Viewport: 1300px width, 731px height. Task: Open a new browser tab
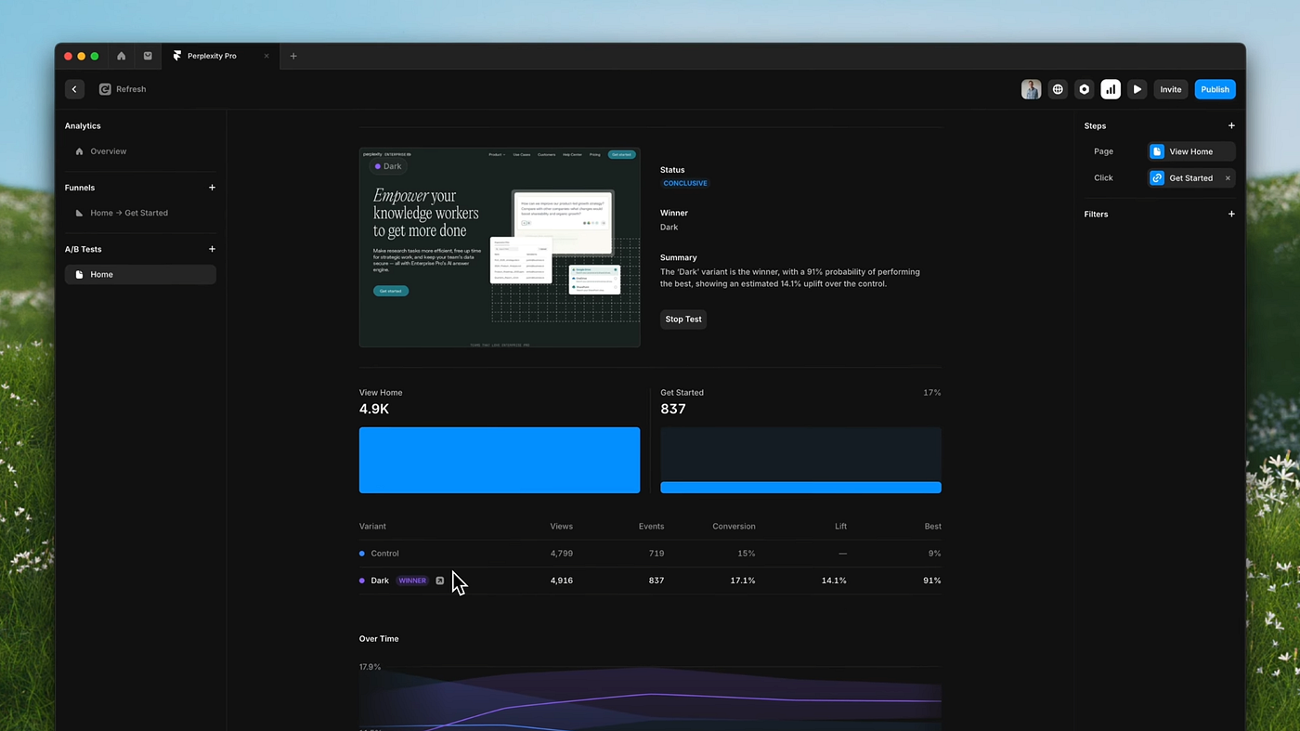click(293, 56)
